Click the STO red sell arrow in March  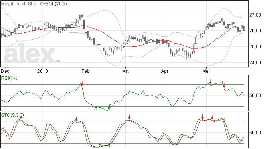point(129,117)
